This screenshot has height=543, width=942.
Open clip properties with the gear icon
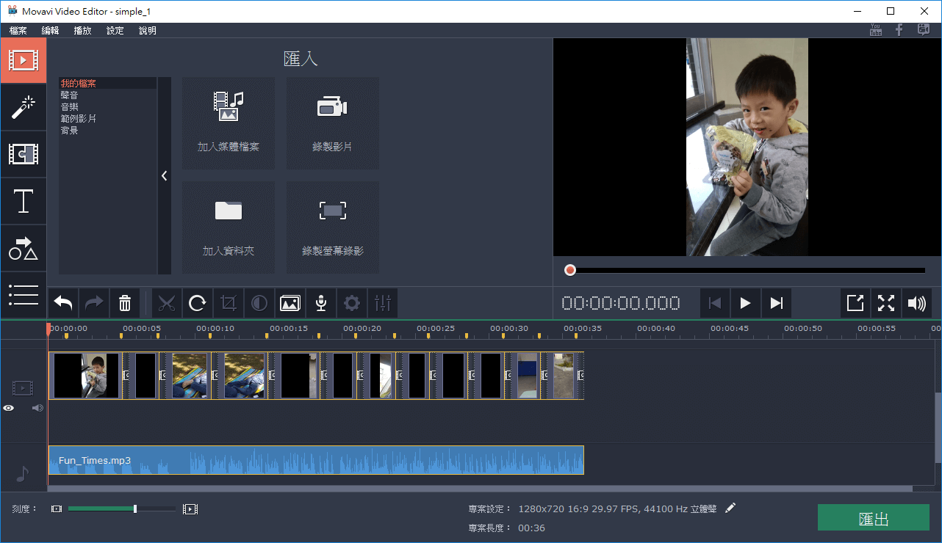pos(351,303)
